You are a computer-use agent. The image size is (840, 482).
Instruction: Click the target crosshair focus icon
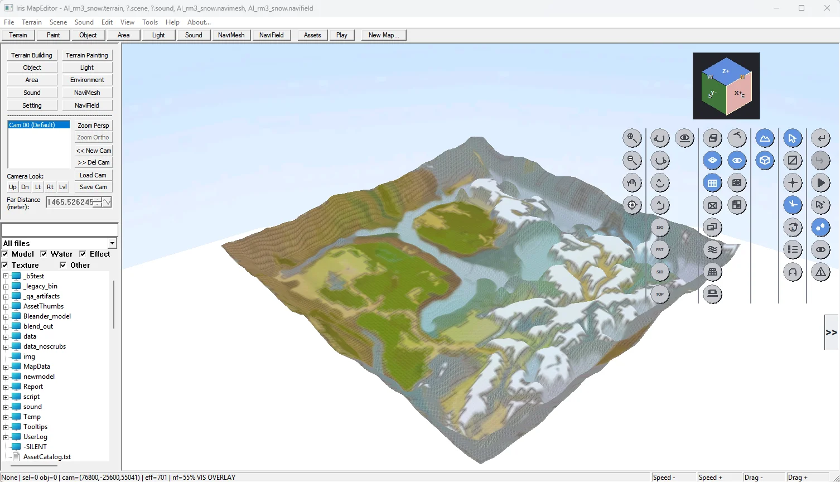coord(632,205)
